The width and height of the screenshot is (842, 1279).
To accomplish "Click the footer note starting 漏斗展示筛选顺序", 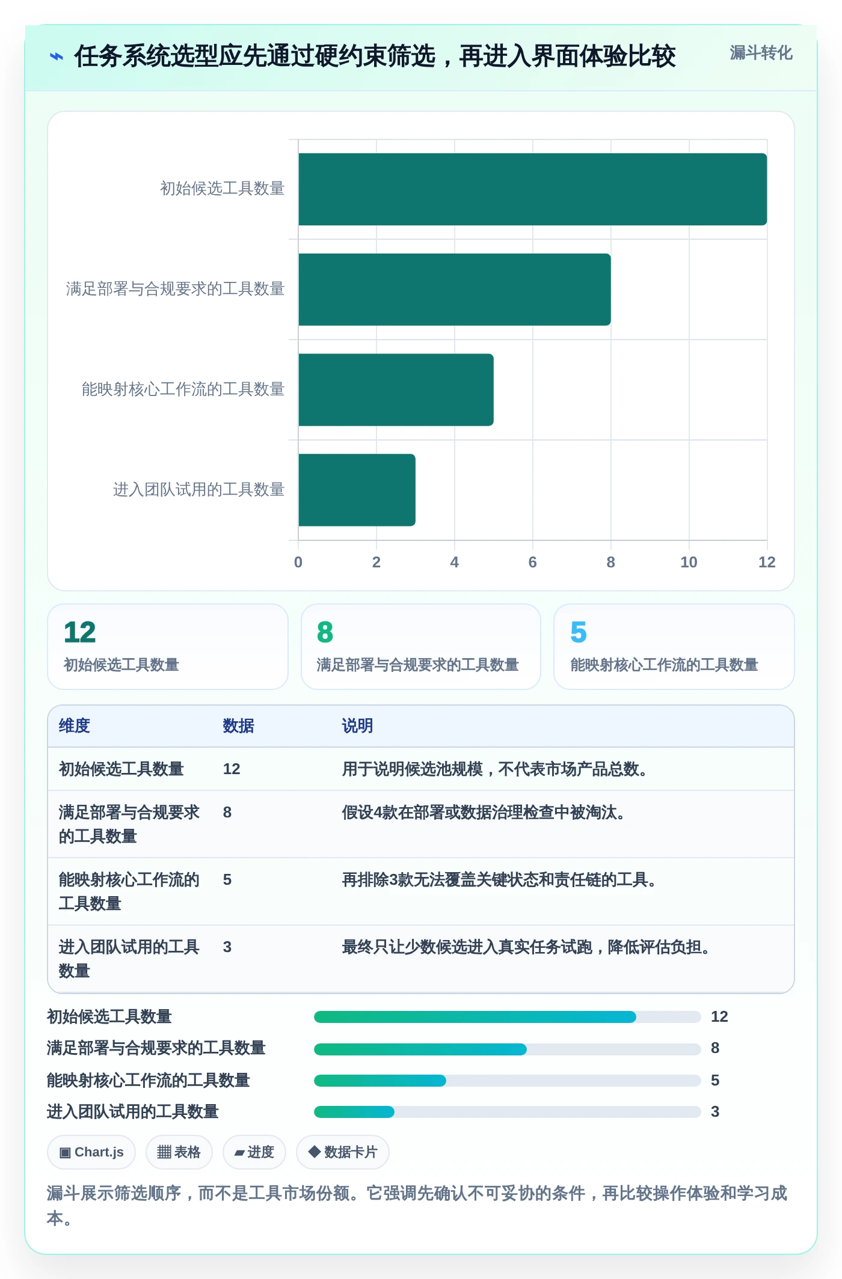I will [417, 1206].
